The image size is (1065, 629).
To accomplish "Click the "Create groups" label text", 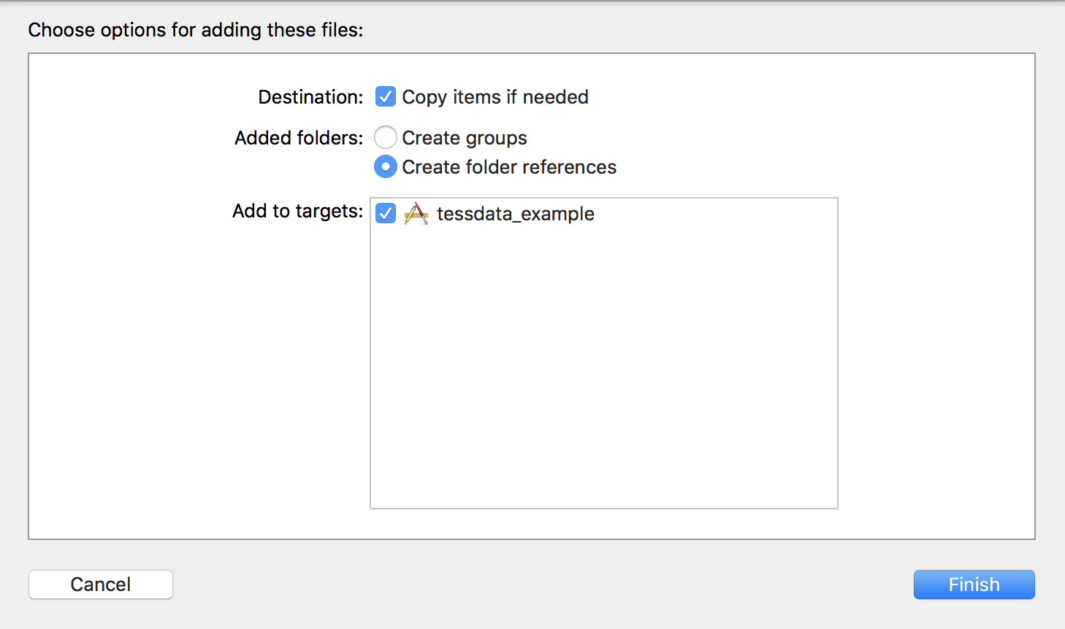I will (x=464, y=138).
